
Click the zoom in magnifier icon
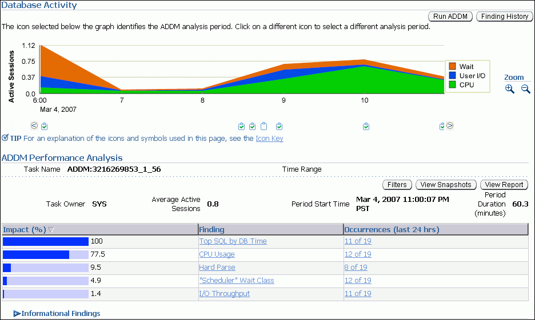[509, 88]
